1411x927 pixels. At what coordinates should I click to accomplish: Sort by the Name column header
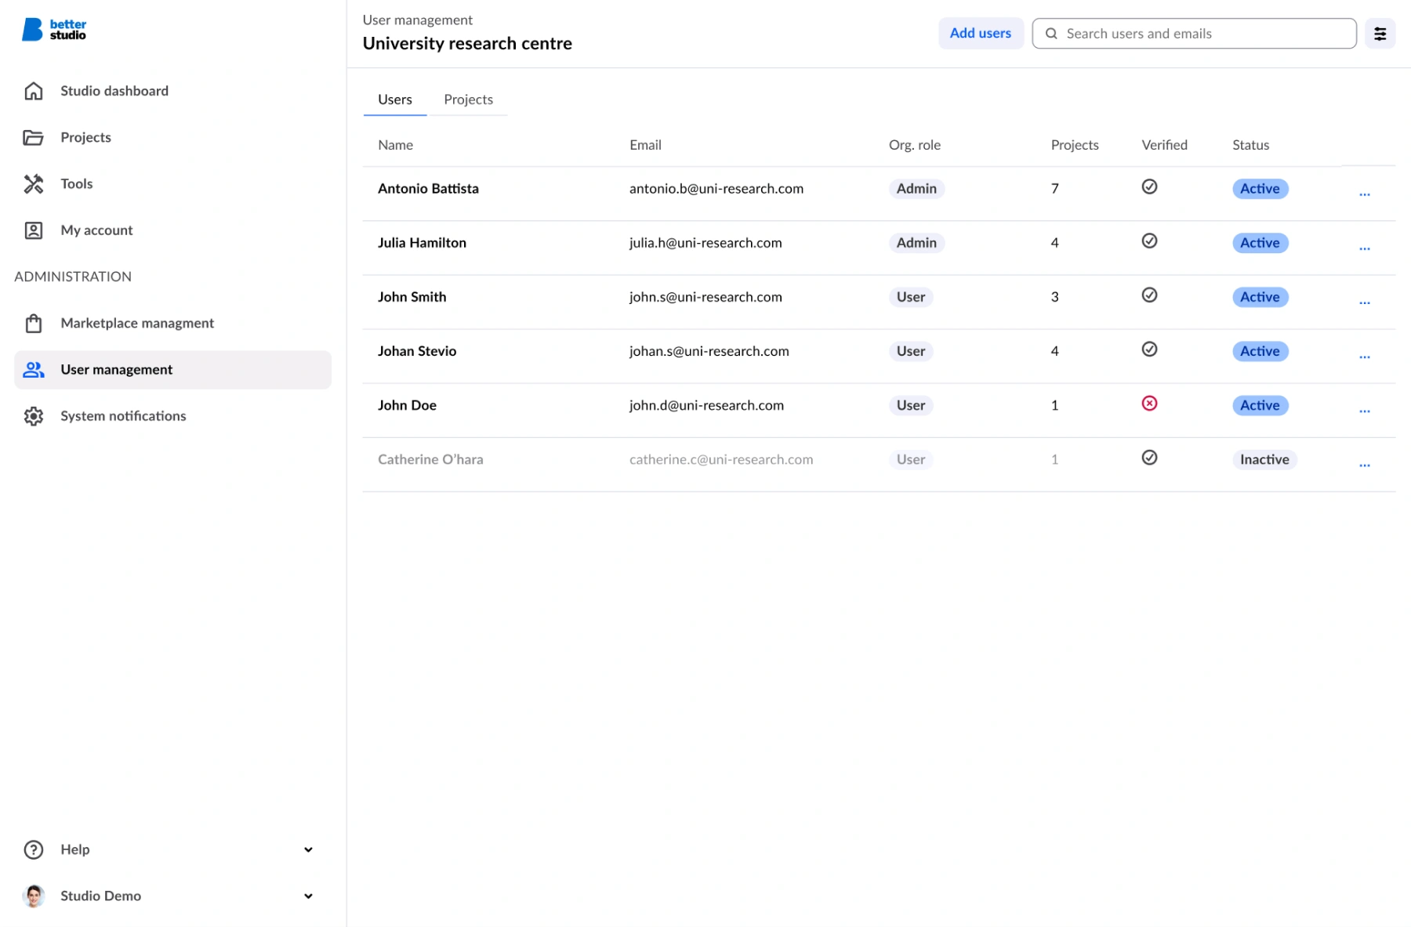coord(395,145)
